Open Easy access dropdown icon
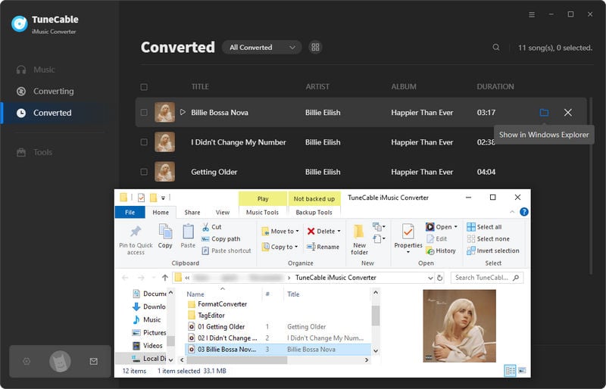 click(x=379, y=238)
